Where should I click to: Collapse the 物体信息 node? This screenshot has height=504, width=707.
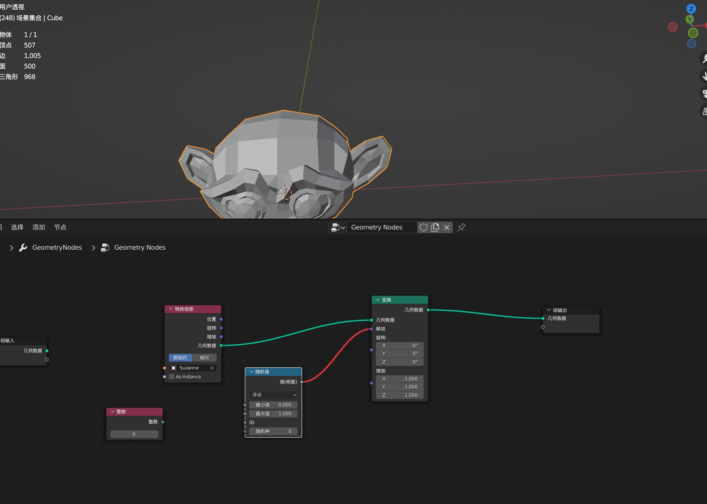tap(171, 309)
